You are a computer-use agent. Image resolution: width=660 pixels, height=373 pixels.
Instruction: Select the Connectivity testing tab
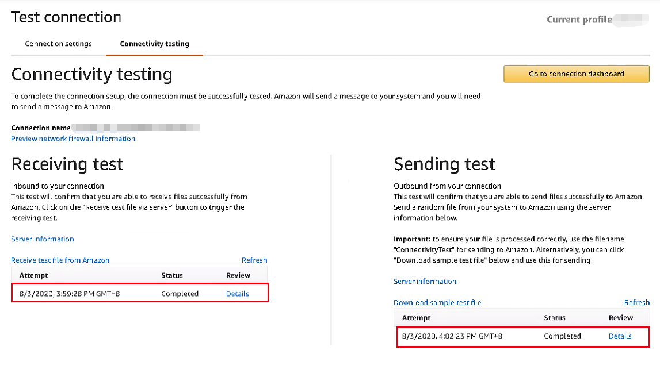pyautogui.click(x=154, y=44)
